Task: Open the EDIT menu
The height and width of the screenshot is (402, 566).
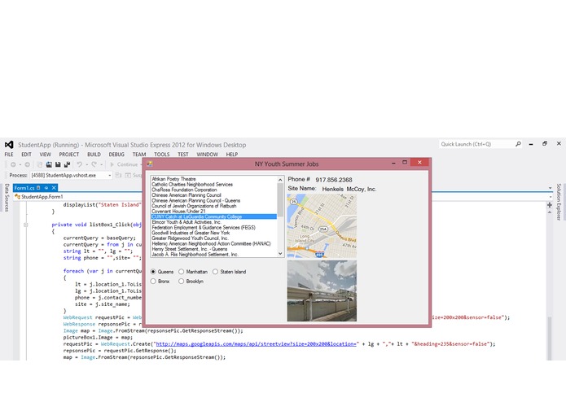Action: [26, 155]
